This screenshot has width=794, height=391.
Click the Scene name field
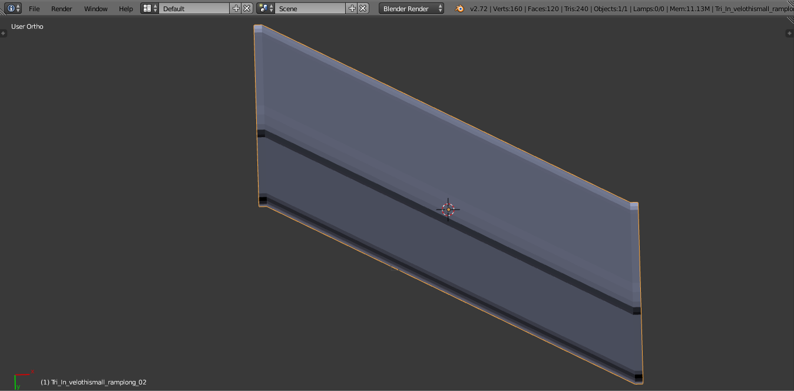point(310,8)
